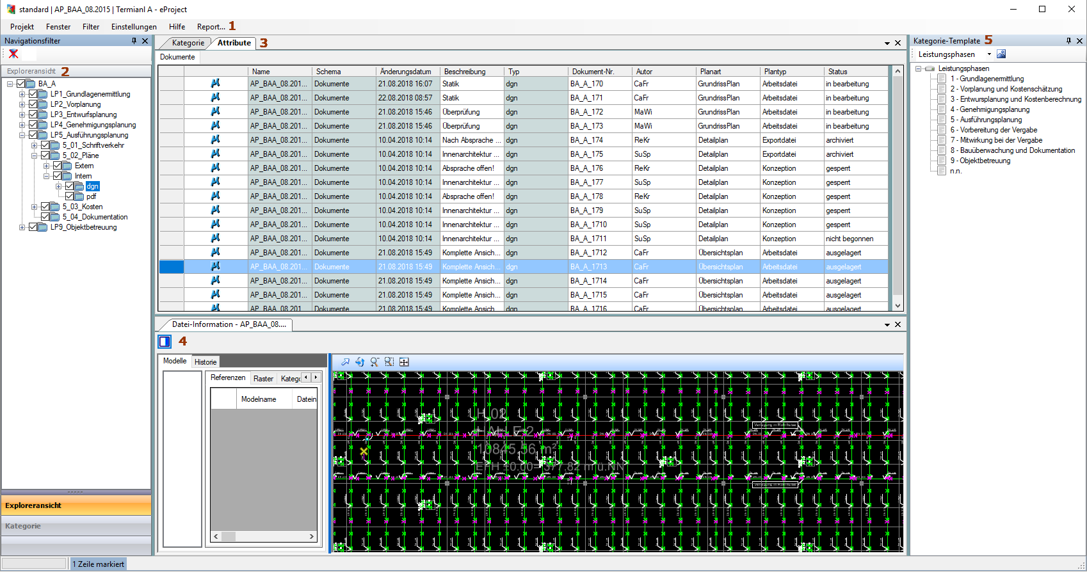
Task: Click the MicroStation icon of row BA_A_170
Action: (215, 83)
